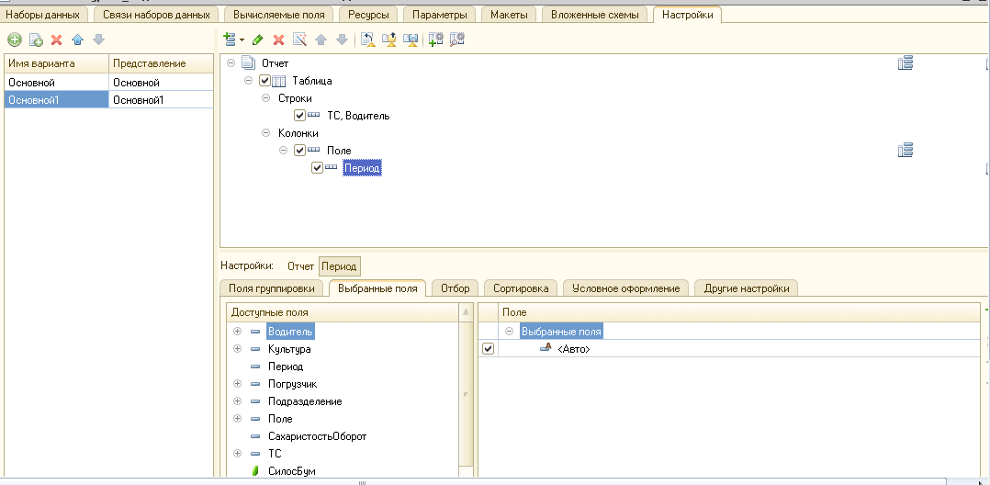
Task: Click the table icon next to Таблица
Action: pyautogui.click(x=278, y=81)
